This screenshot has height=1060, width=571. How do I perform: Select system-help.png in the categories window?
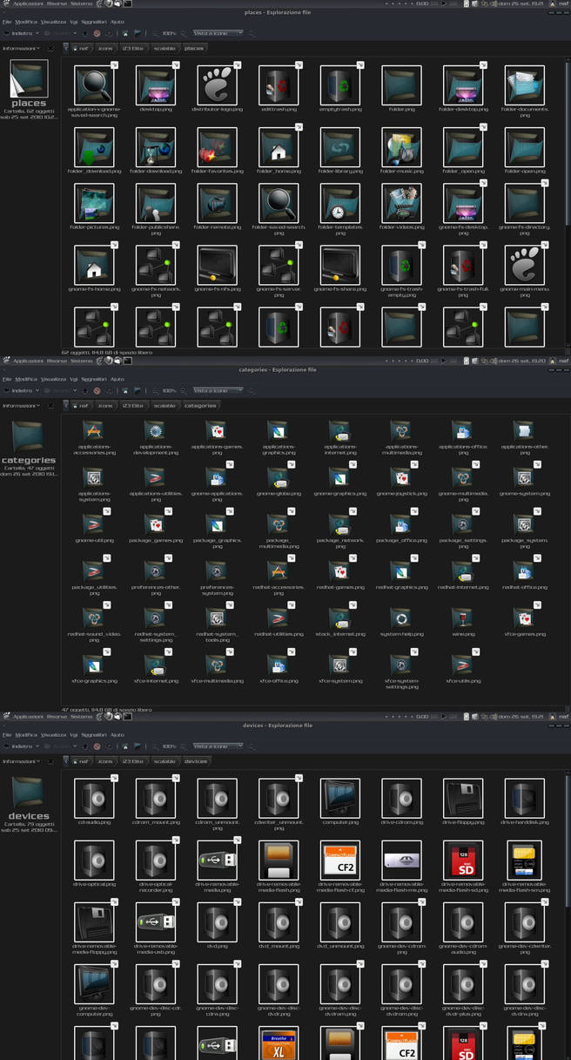[x=401, y=618]
